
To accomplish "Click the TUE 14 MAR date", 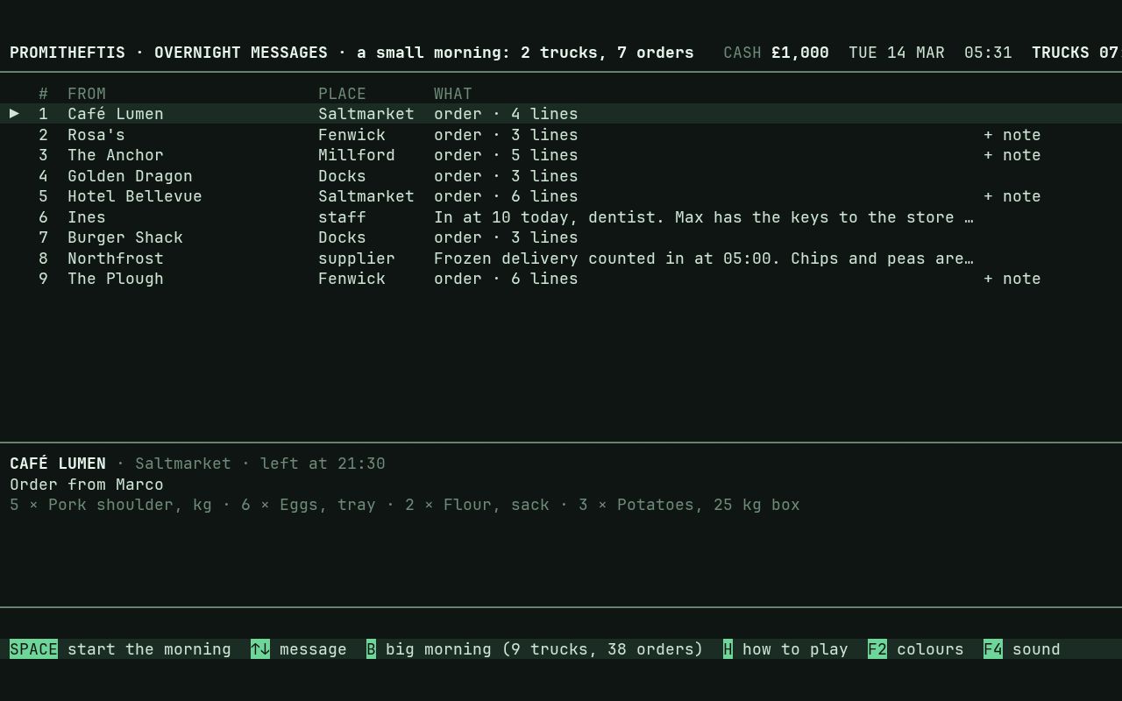I will (897, 53).
